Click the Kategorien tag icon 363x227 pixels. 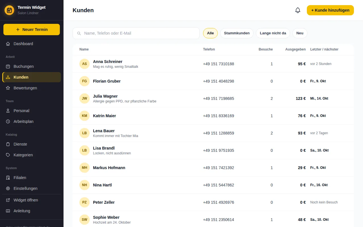coord(8,155)
